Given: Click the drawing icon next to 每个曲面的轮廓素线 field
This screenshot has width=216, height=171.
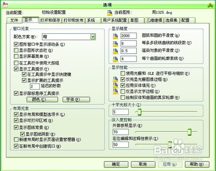Looking at the screenshot, I should tap(115, 59).
